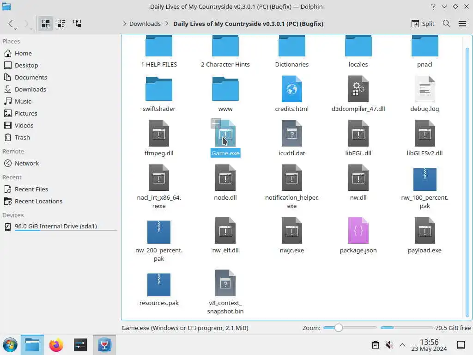This screenshot has width=473, height=355.
Task: Select nwjc.exe file icon
Action: click(292, 230)
